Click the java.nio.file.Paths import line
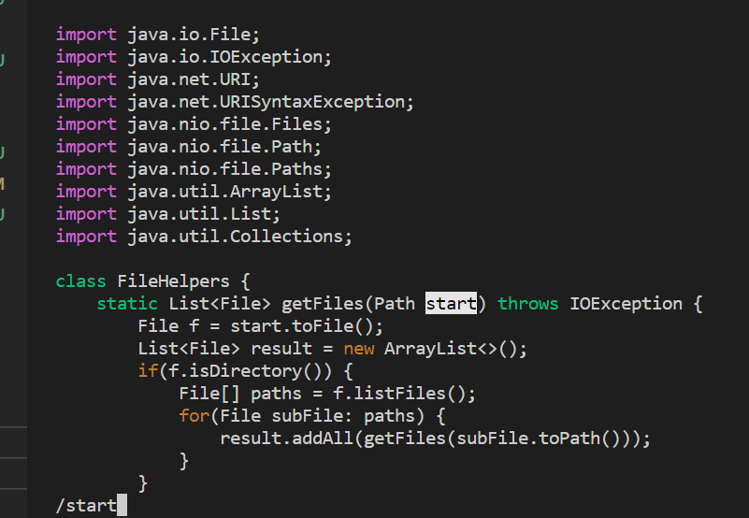 pyautogui.click(x=194, y=169)
